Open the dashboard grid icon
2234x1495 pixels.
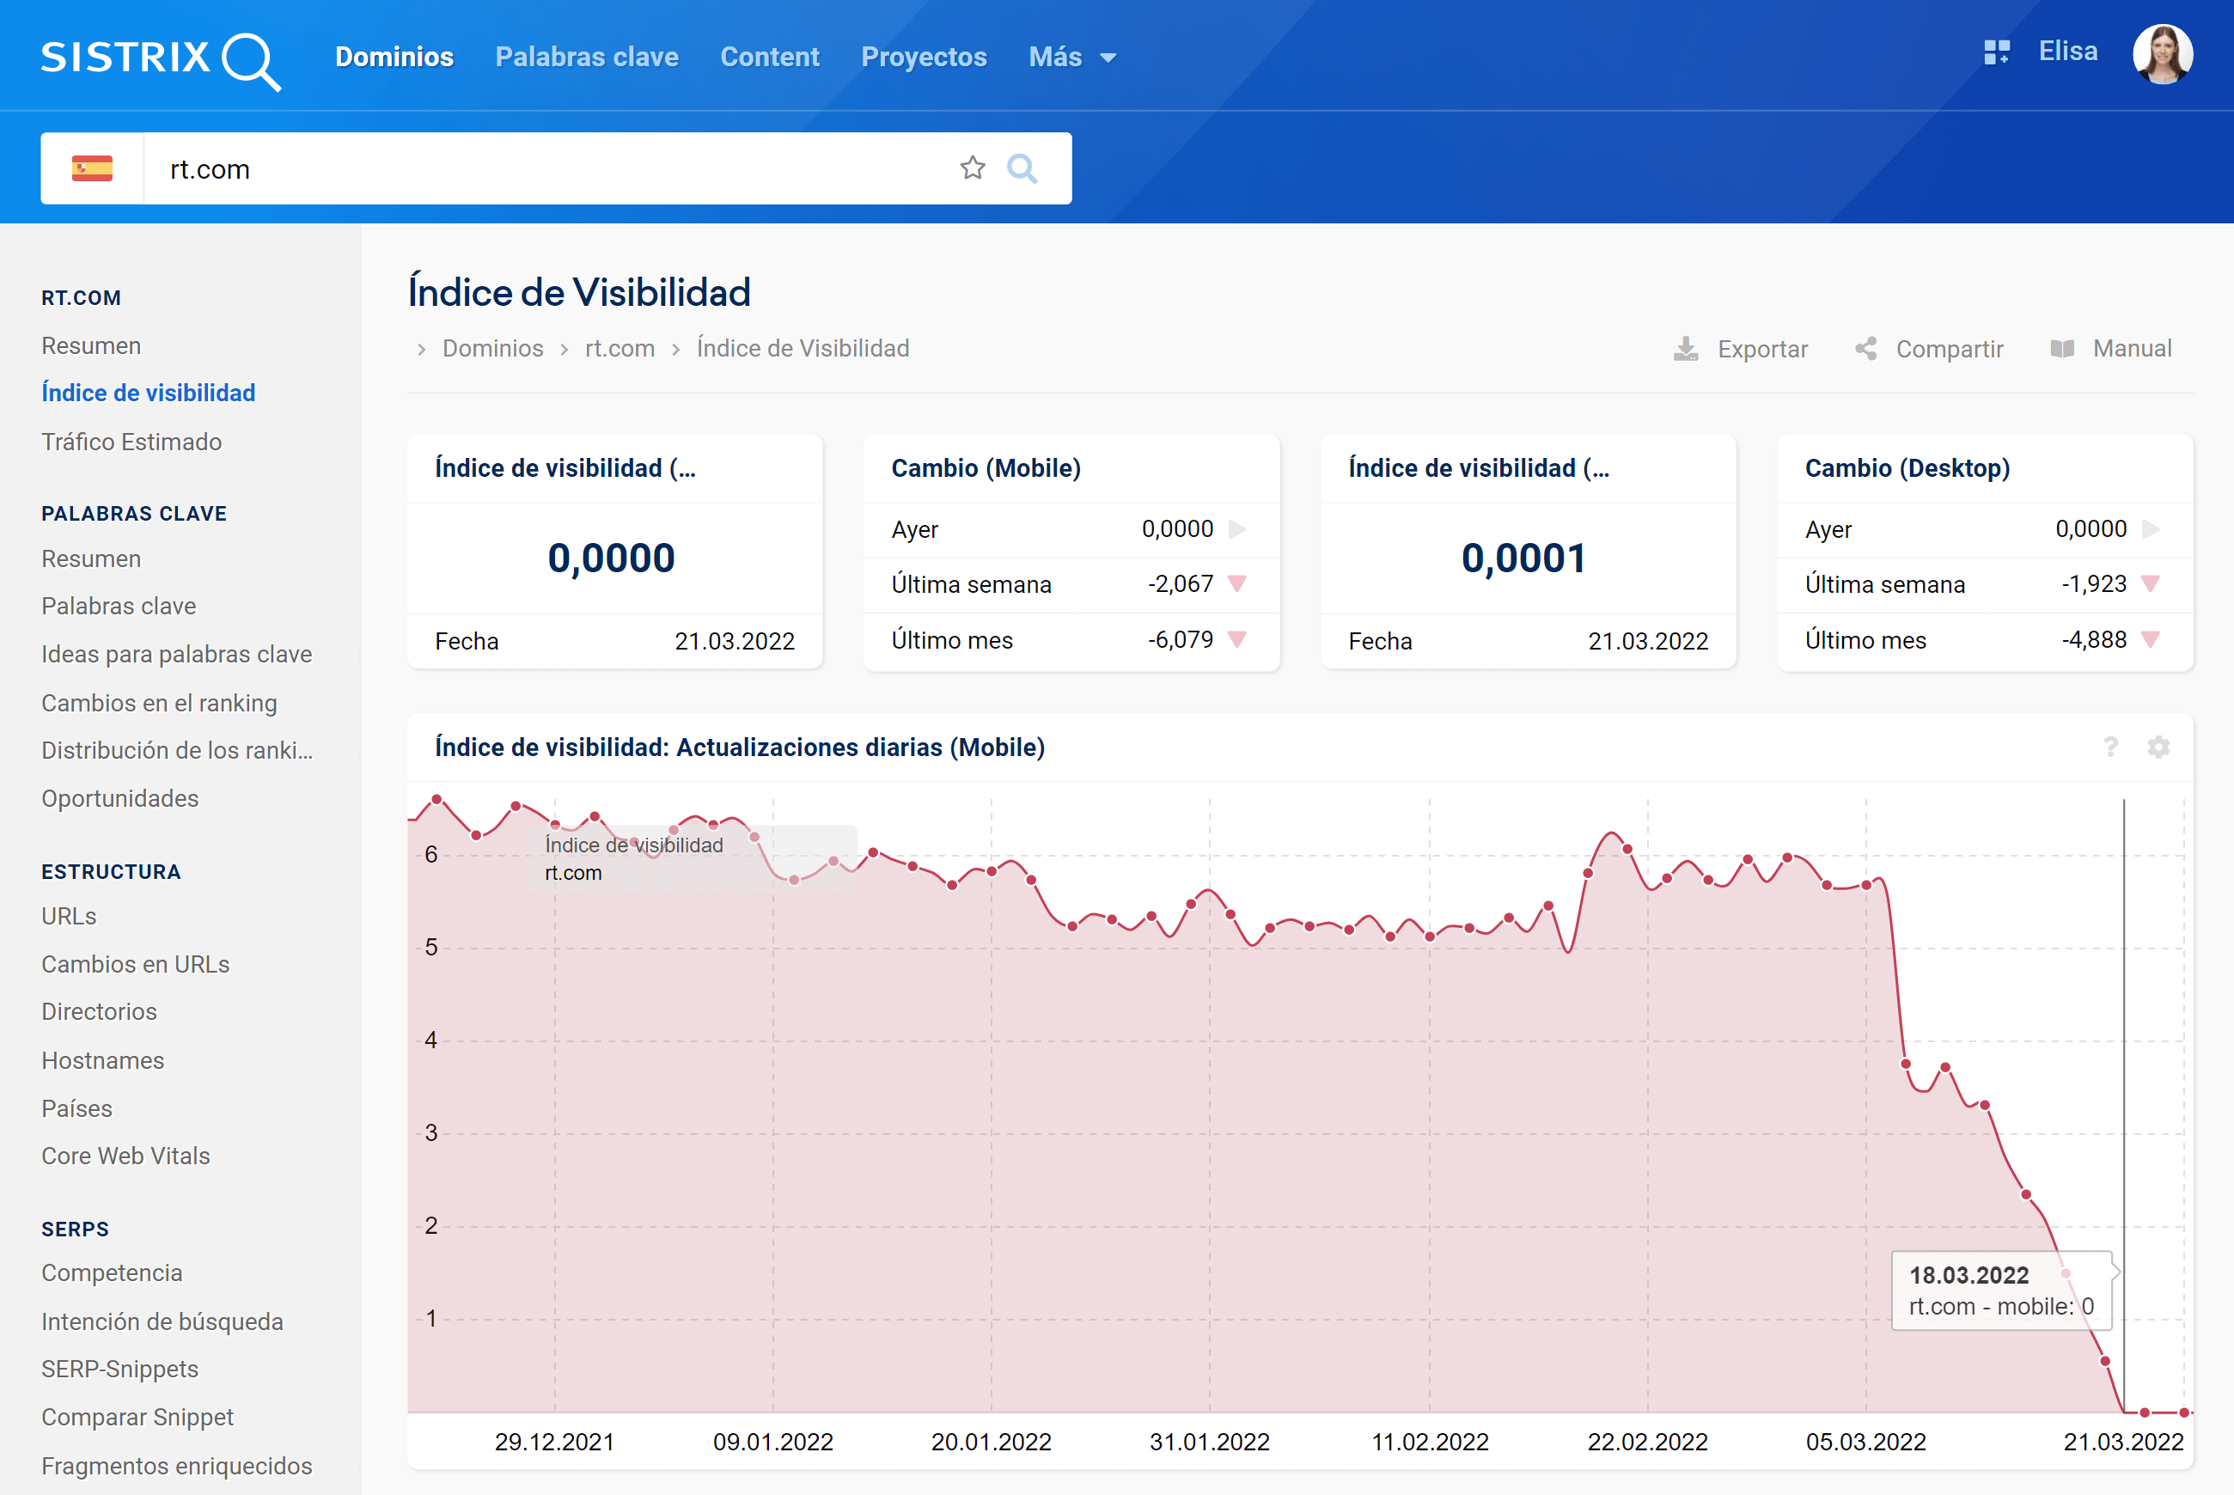coord(1996,52)
